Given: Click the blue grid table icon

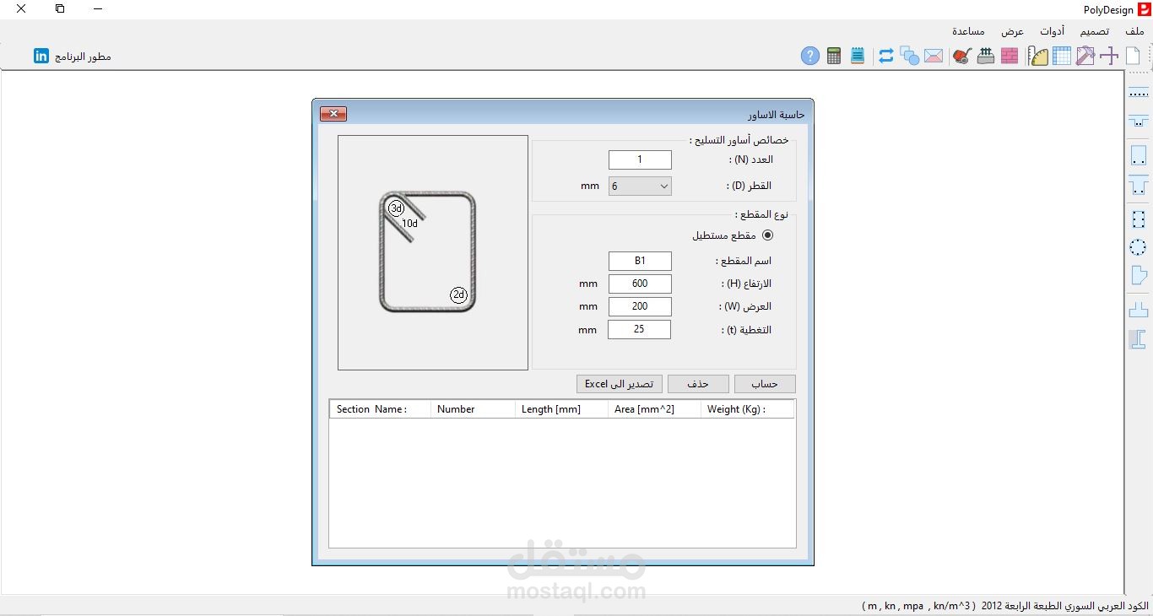Looking at the screenshot, I should click(x=1062, y=57).
